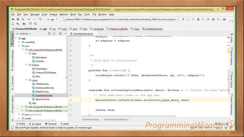The height and width of the screenshot is (137, 244).
Task: Open the File menu
Action: tap(13, 14)
